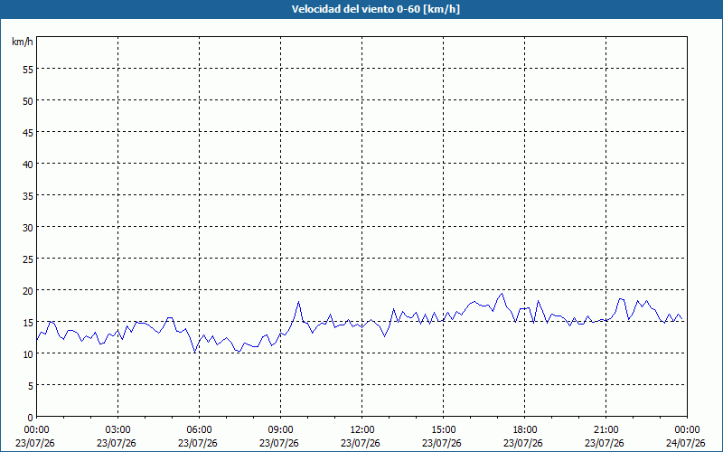The height and width of the screenshot is (452, 723).
Task: Select the 30 value on the y-axis
Action: [x=28, y=228]
